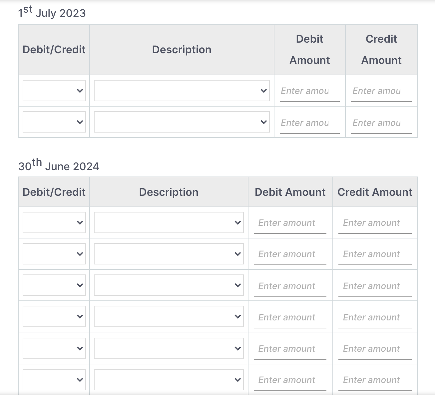This screenshot has height=397, width=435.
Task: Click Description column header in 1st July table
Action: (x=182, y=50)
